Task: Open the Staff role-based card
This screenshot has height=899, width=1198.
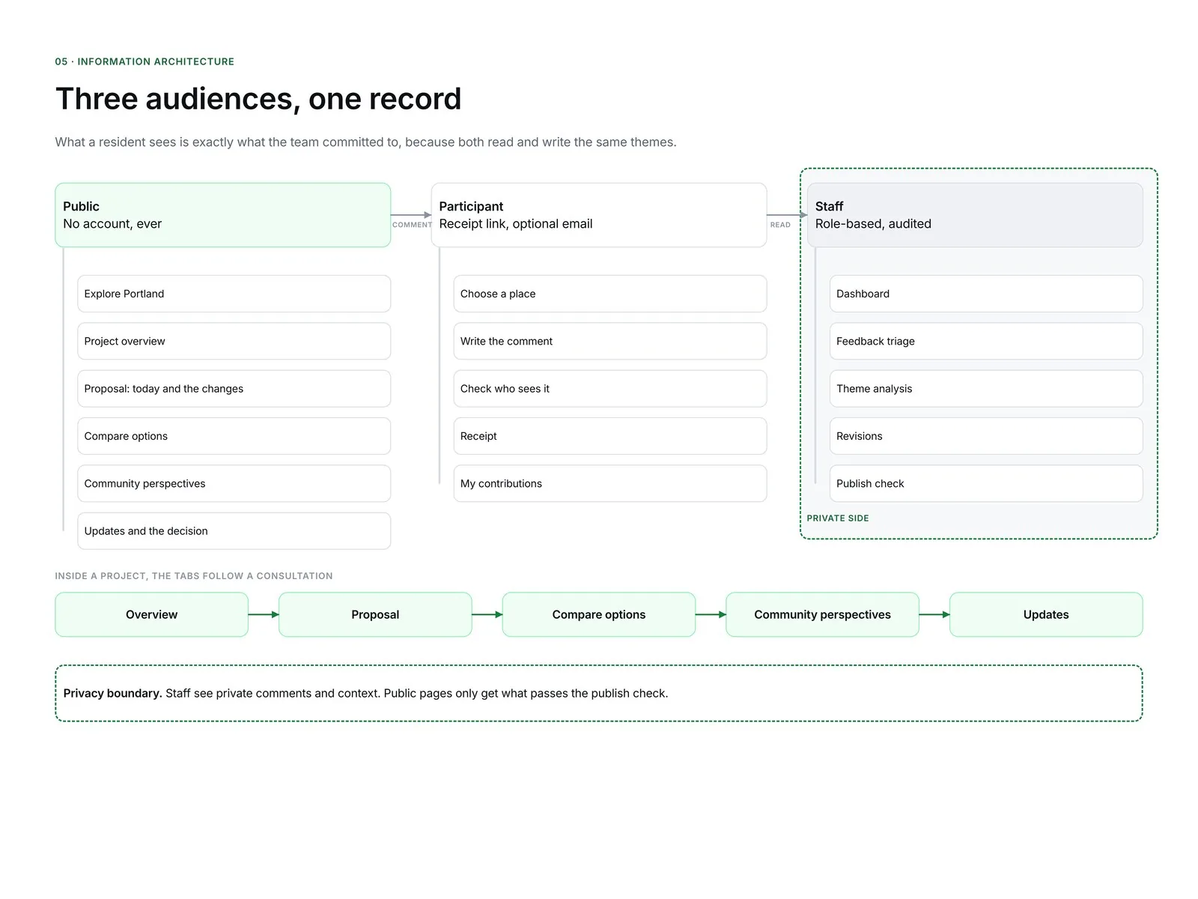Action: [x=975, y=215]
